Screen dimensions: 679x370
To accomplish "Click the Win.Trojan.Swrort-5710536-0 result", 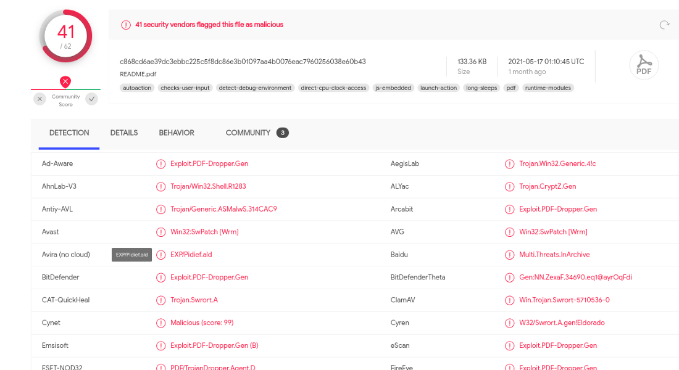I will tap(565, 300).
